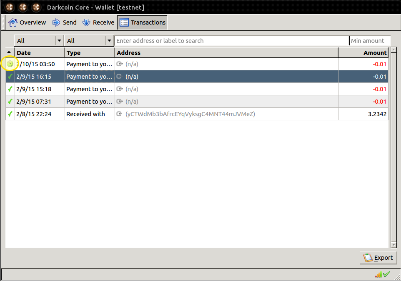Image resolution: width=401 pixels, height=281 pixels.
Task: Click address yCTWdMb3bAfrcEYqVyksgC4MNT44mJVMeZ
Action: click(190, 114)
